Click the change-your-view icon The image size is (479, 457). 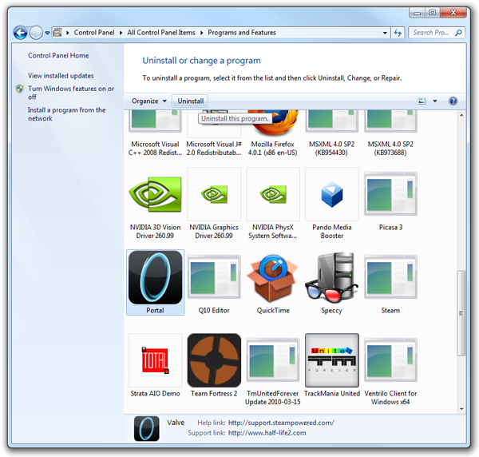[422, 101]
